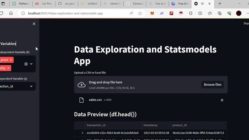The height and width of the screenshot is (140, 249).
Task: Open the red PDF extension icon
Action: click(171, 13)
